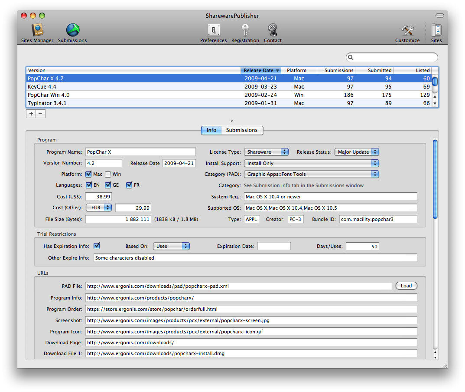The height and width of the screenshot is (392, 465).
Task: Click the Release Date field
Action: point(179,163)
